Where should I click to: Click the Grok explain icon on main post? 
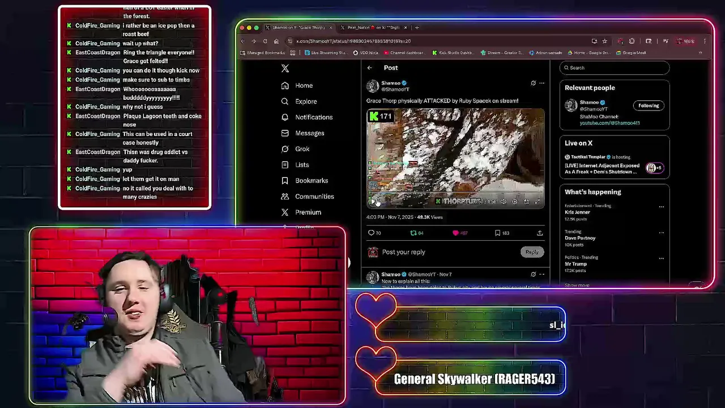(x=533, y=83)
